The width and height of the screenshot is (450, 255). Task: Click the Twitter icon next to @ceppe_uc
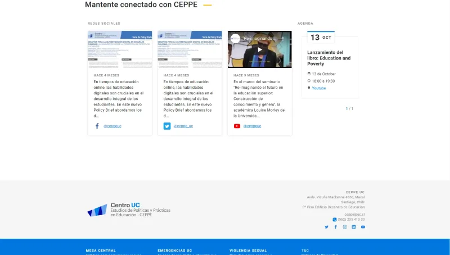coord(167,126)
